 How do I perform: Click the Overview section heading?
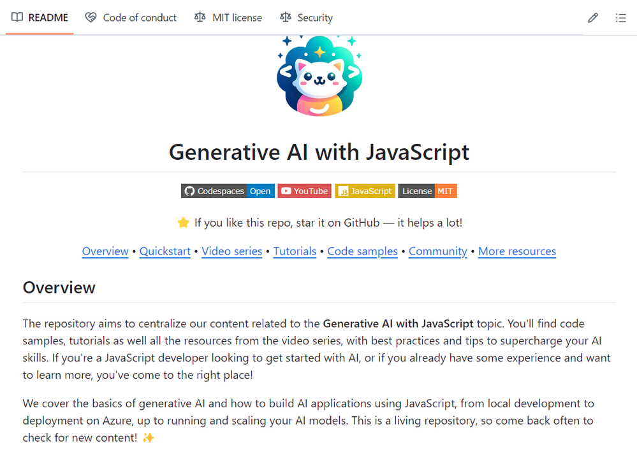coord(59,288)
